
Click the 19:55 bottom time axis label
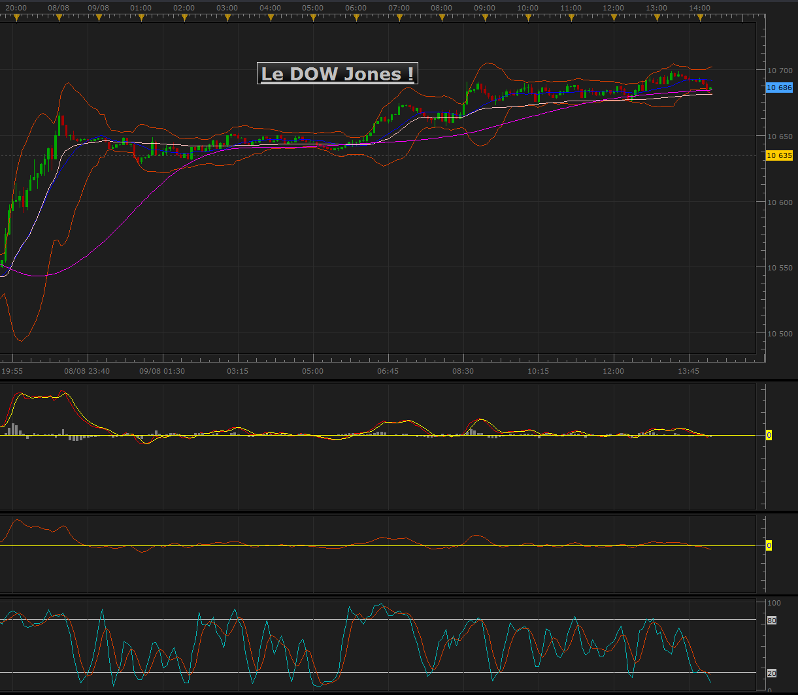(x=12, y=371)
